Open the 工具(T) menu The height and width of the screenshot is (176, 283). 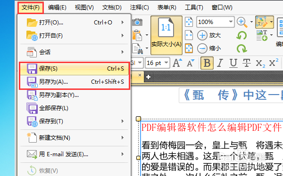[x=194, y=8]
